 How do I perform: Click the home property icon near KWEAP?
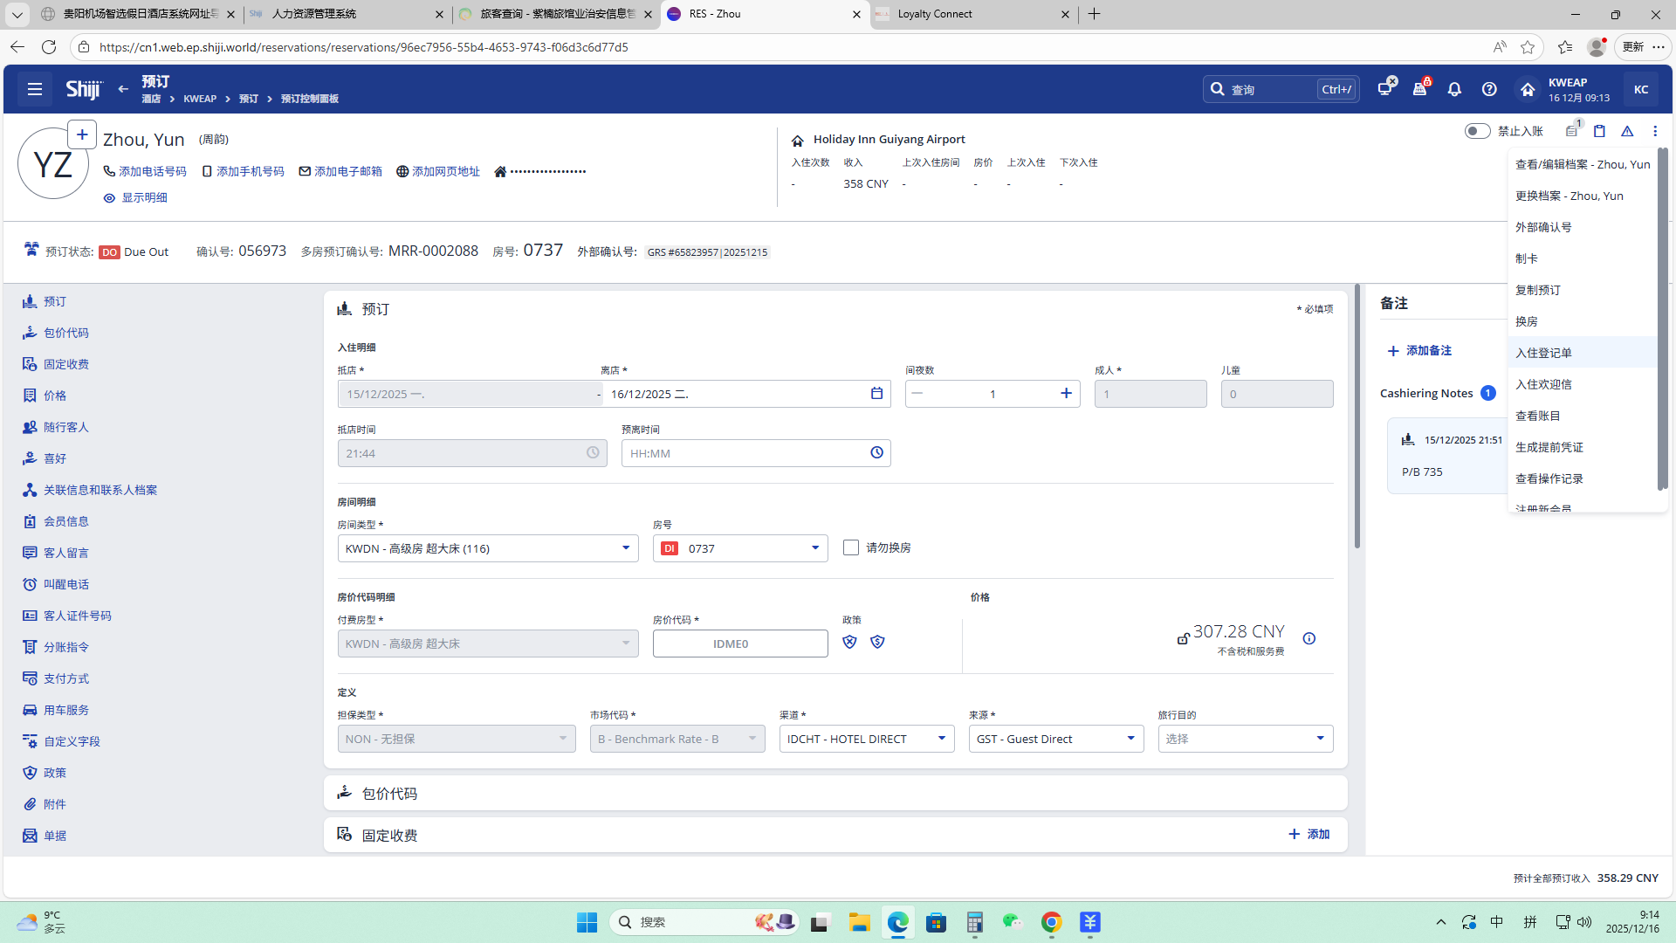(1528, 89)
